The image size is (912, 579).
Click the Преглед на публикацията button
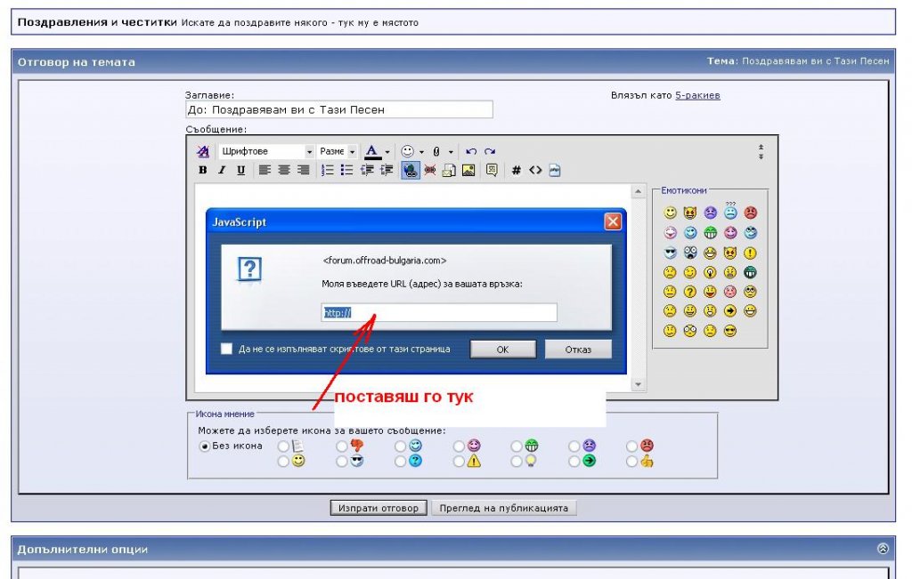tap(504, 508)
